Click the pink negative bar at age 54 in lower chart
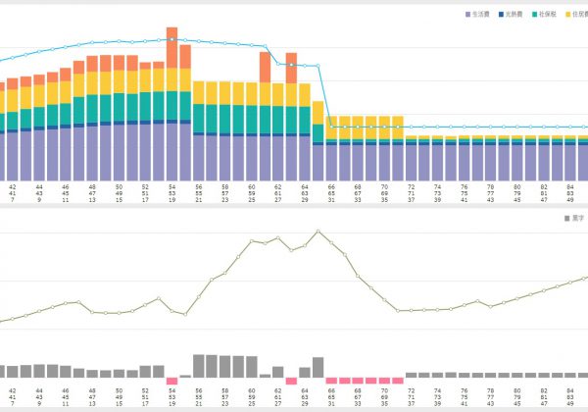The height and width of the screenshot is (412, 588). [172, 381]
